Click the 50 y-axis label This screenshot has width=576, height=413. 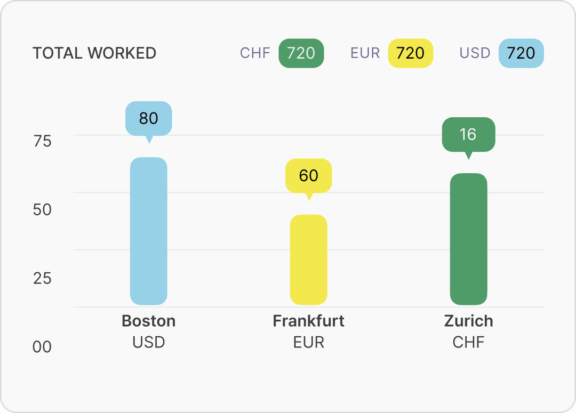(x=42, y=209)
